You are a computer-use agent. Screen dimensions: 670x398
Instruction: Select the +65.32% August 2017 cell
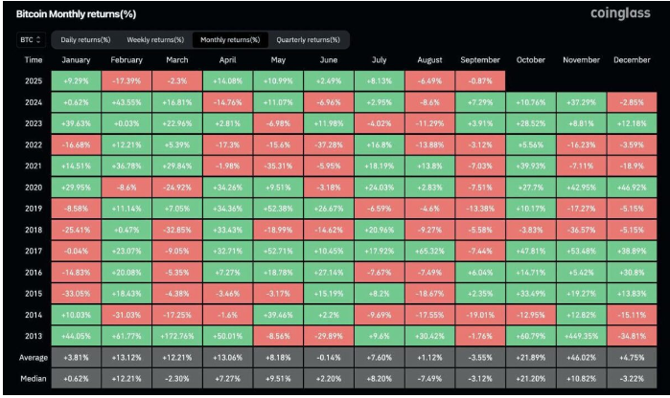coord(431,251)
